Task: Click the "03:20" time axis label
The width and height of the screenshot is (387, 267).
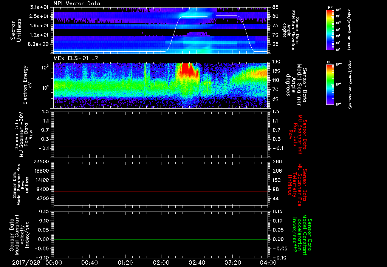Action: pos(232,262)
